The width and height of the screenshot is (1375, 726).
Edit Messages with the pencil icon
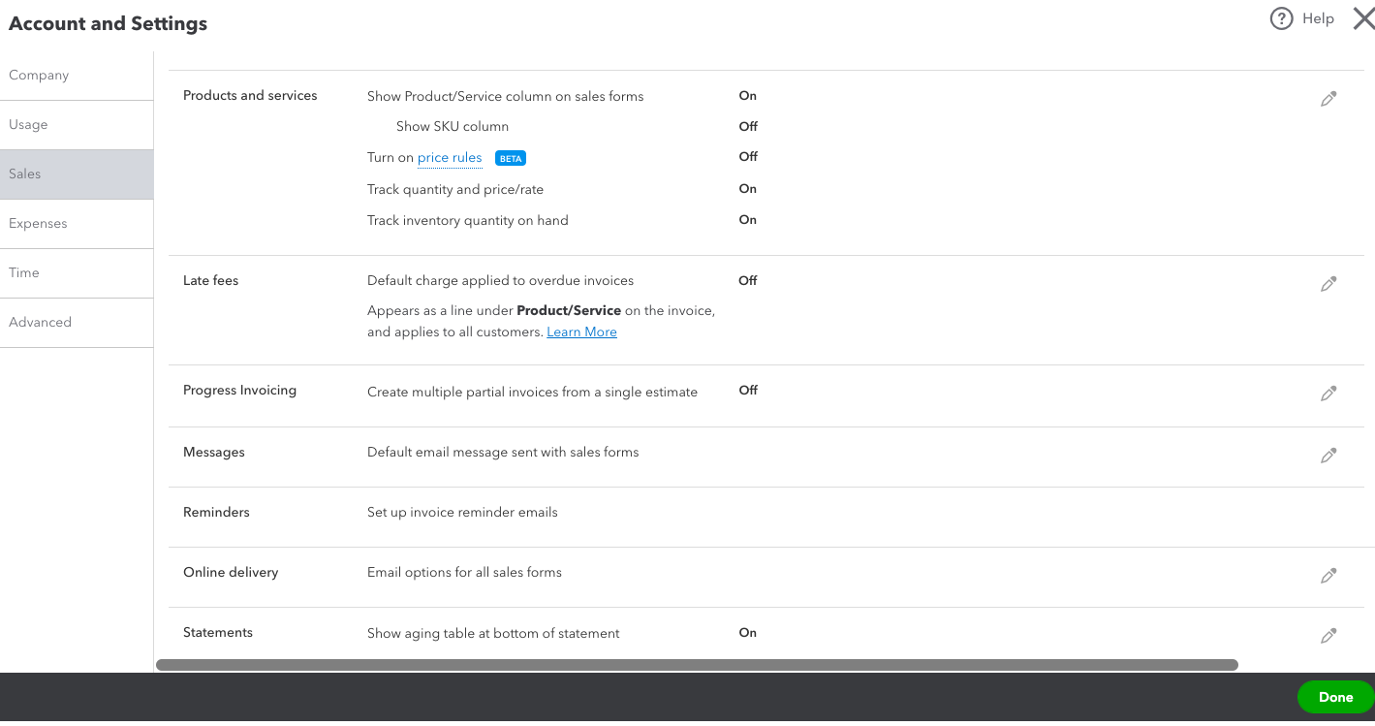(1328, 455)
